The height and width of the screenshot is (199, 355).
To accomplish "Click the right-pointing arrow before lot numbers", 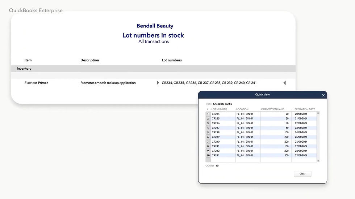I will coord(158,83).
